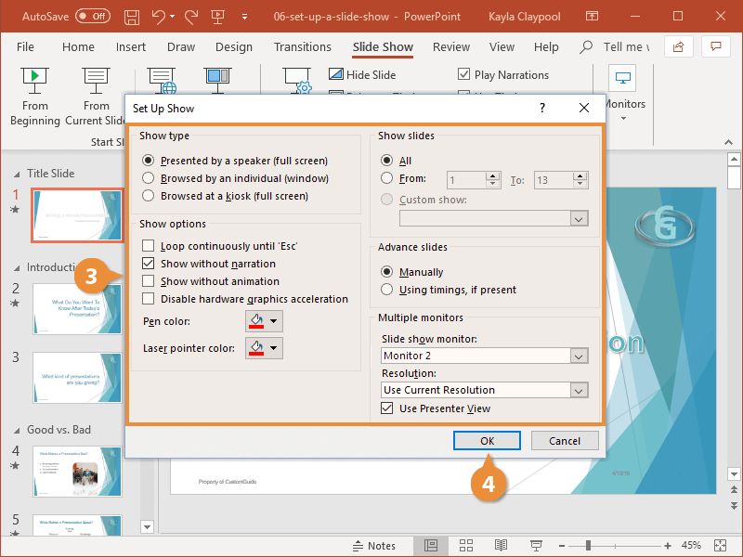Start slide show from the status bar
Viewport: 743px width, 557px height.
[536, 545]
